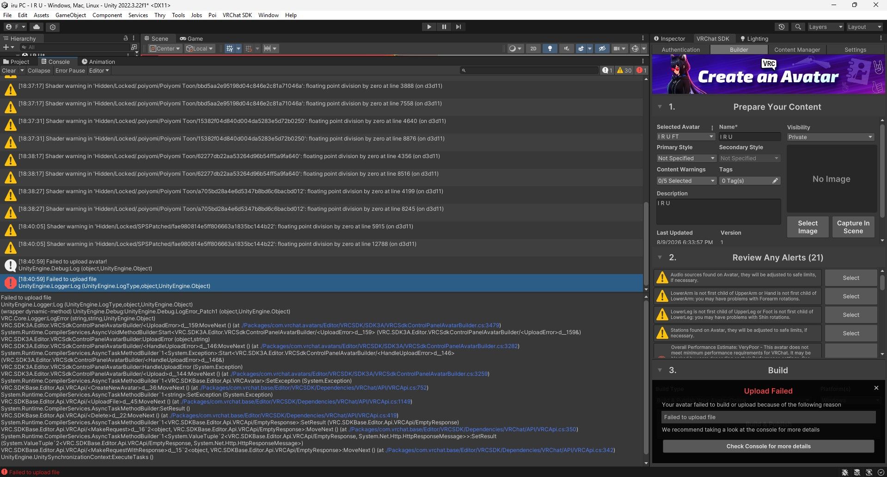Open the Local handle rotation dropdown
887x477 pixels.
pos(200,49)
